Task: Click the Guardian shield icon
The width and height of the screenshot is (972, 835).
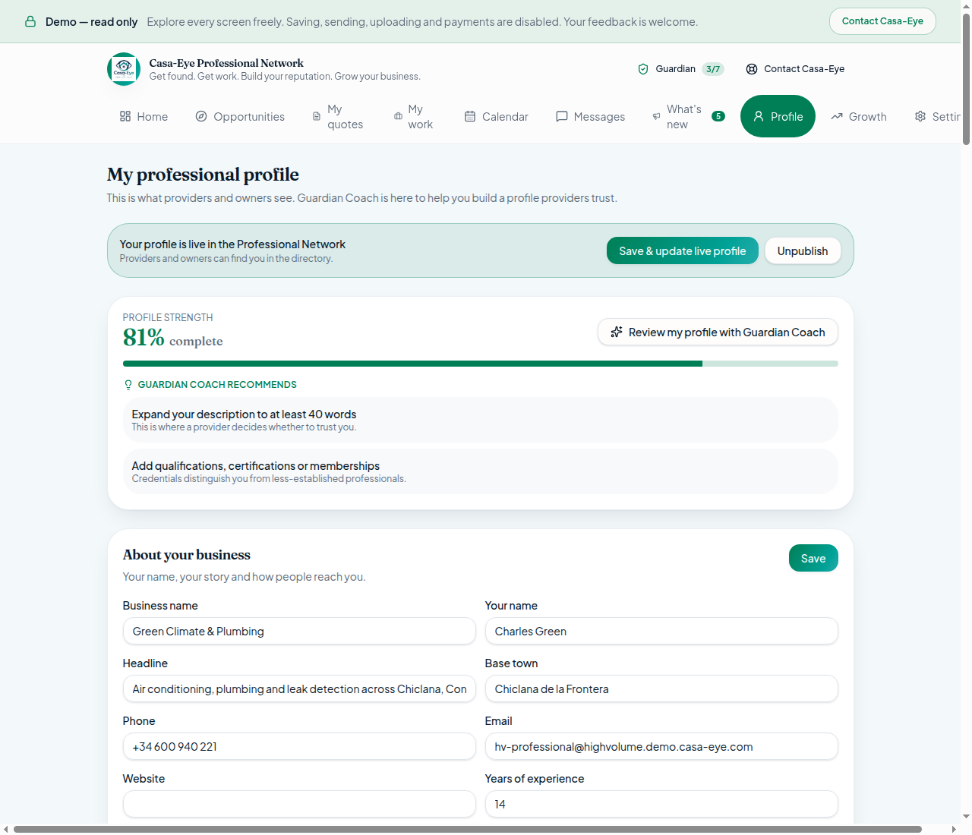Action: point(643,69)
